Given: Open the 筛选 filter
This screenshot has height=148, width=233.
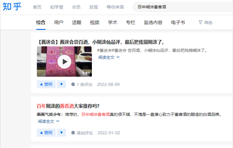Looking at the screenshot, I should coord(206,22).
